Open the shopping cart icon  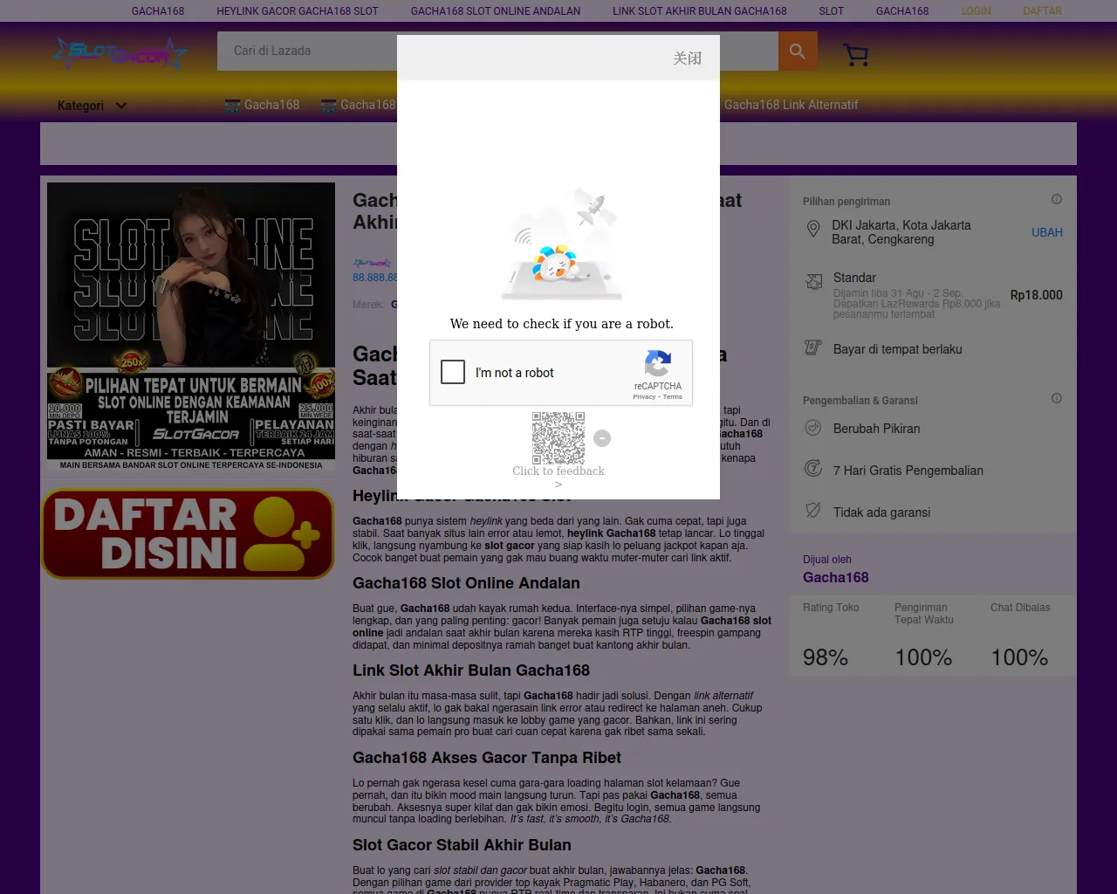click(856, 55)
